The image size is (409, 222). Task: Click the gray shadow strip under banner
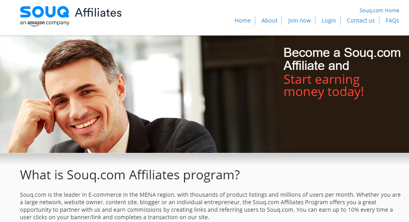tap(205, 159)
